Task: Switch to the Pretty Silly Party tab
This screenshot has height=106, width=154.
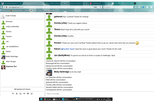Action: point(144,4)
